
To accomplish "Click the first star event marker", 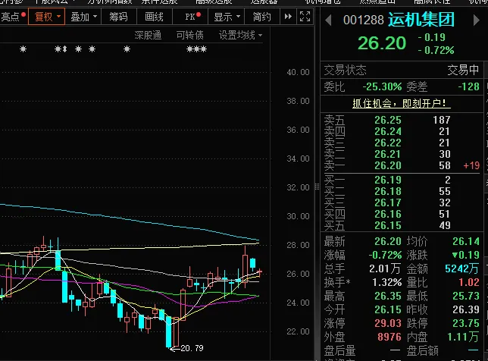I will [x=23, y=49].
